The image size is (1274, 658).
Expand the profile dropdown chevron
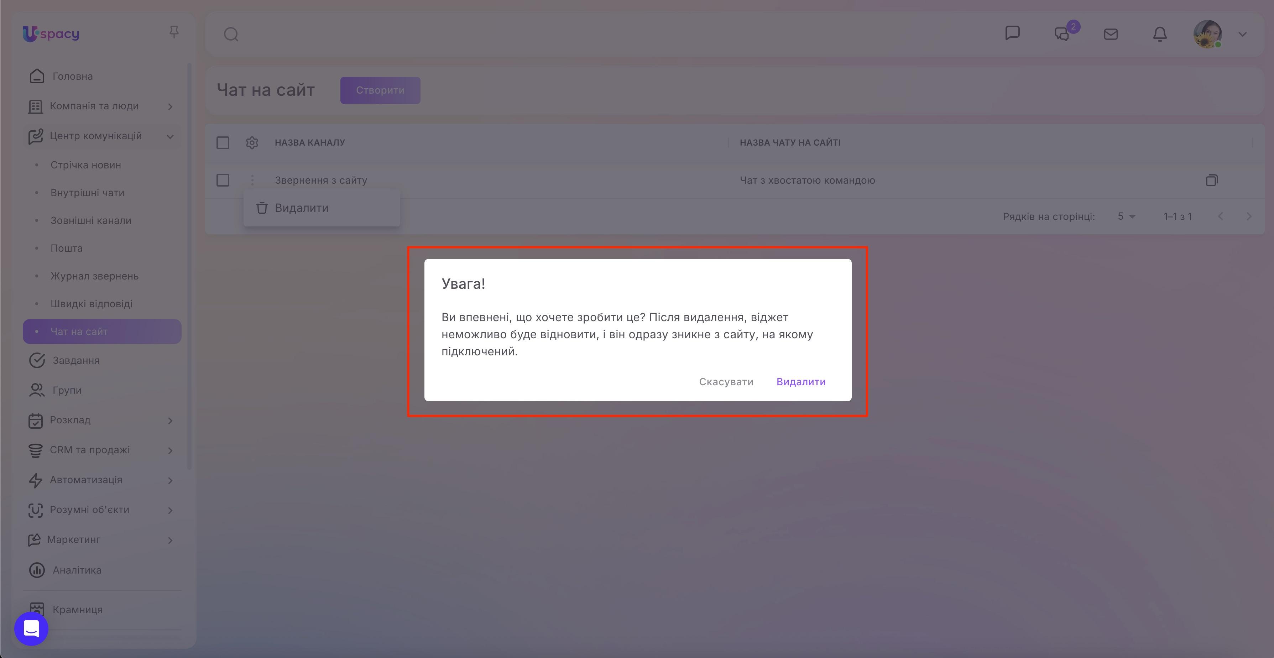[x=1242, y=34]
